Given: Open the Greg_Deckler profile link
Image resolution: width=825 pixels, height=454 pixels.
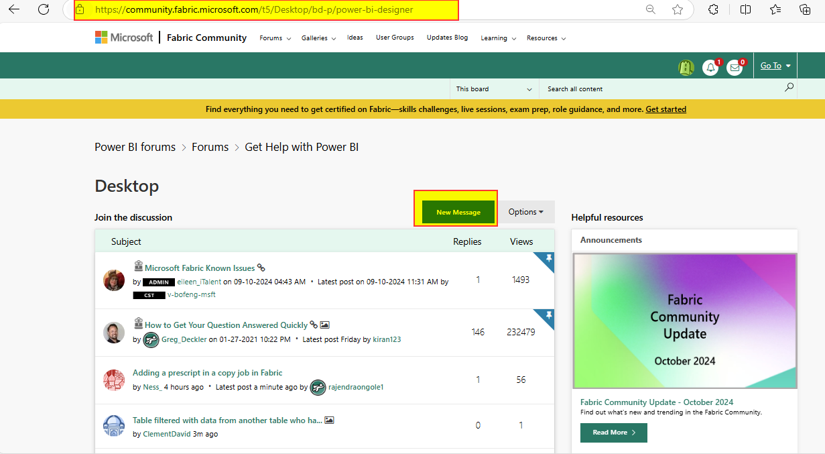Looking at the screenshot, I should pyautogui.click(x=184, y=339).
